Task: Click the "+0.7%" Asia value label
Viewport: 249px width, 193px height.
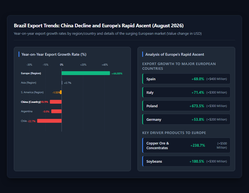Action: coord(68,83)
